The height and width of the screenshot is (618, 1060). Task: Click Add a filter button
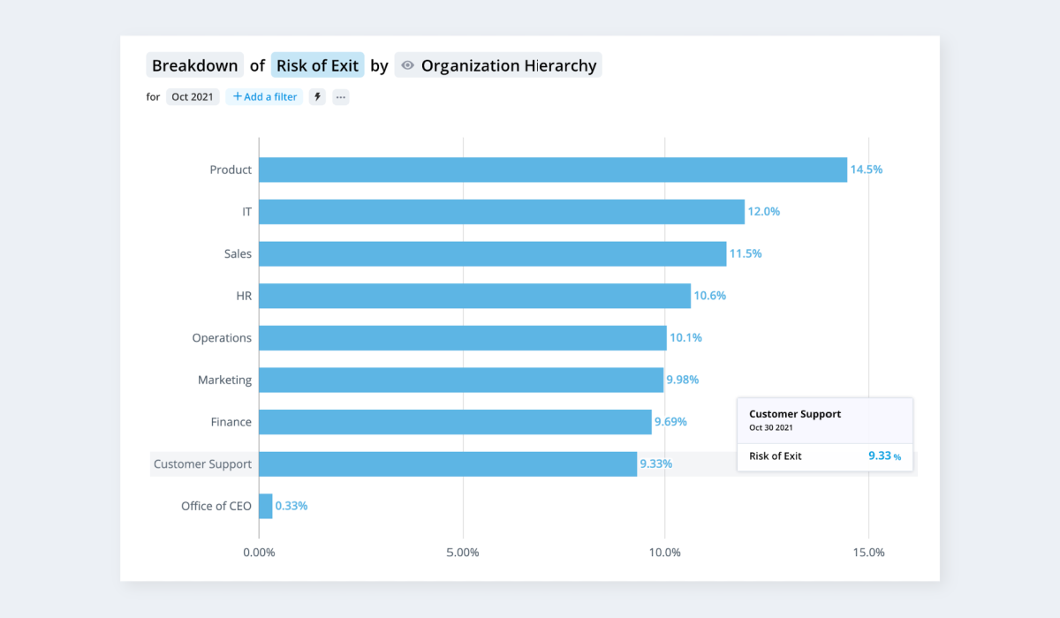(x=264, y=97)
